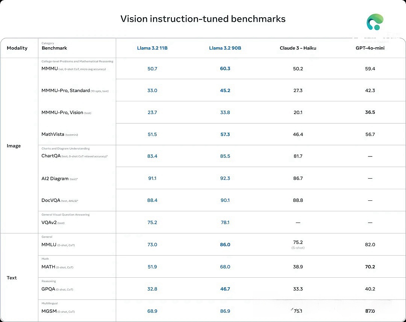Image resolution: width=406 pixels, height=322 pixels.
Task: Select the ChartQA benchmark row label
Action: tap(51, 156)
